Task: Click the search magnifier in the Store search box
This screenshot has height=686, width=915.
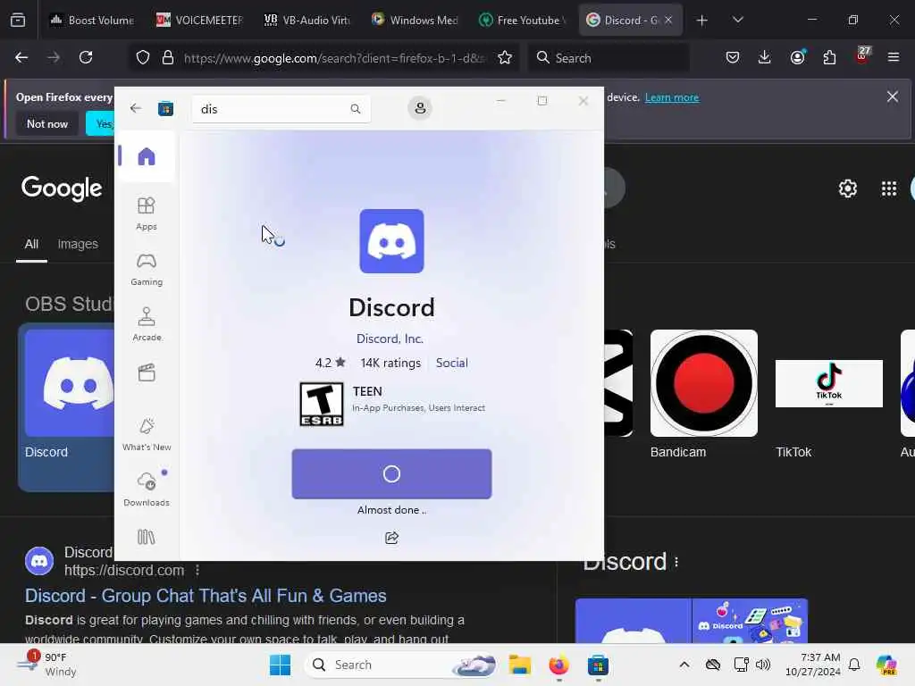Action: pyautogui.click(x=356, y=109)
